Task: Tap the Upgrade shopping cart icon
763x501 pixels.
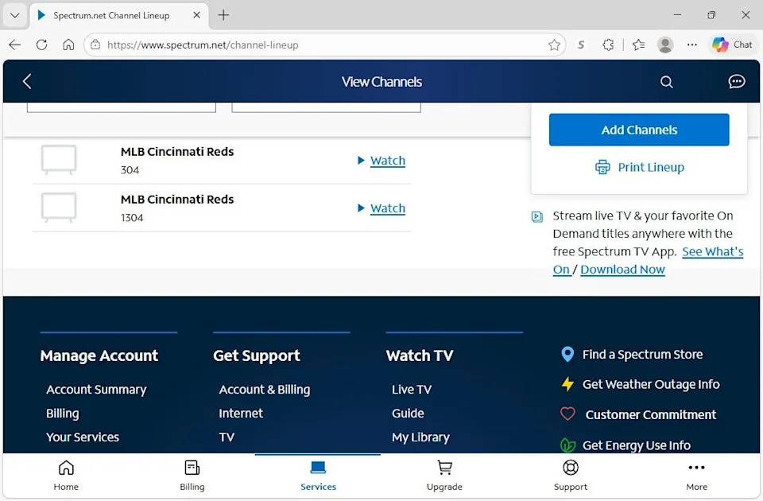Action: (444, 468)
